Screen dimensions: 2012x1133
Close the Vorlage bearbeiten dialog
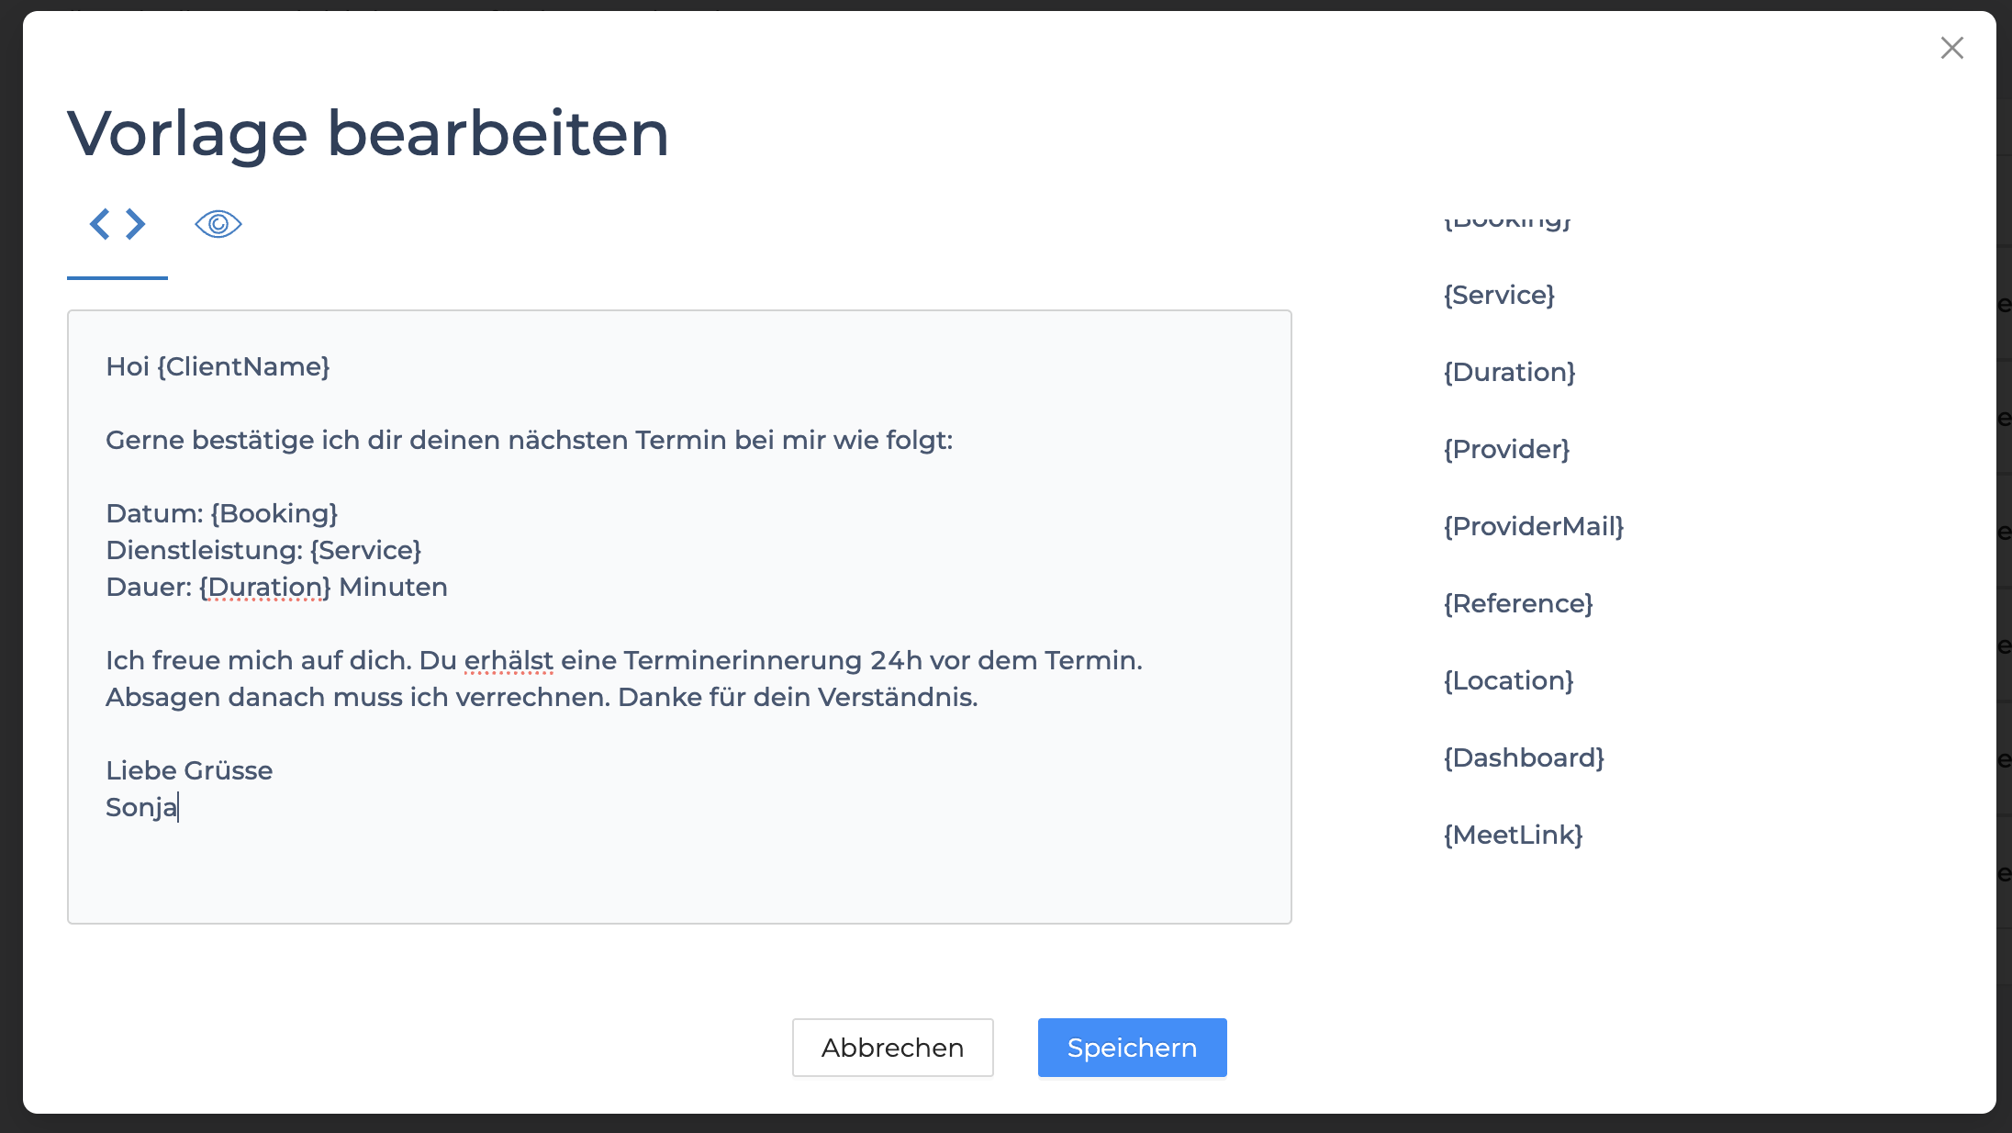click(1951, 48)
